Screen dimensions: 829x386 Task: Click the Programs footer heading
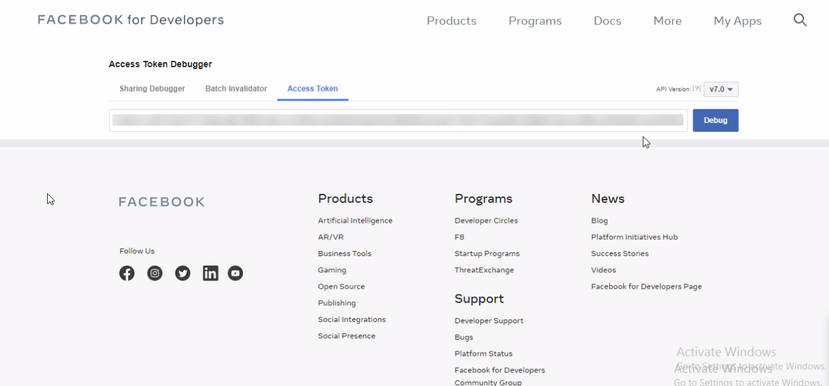click(484, 199)
